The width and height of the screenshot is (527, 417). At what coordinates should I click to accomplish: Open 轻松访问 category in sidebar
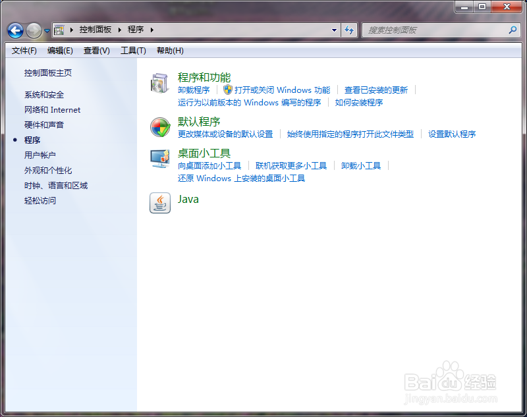[40, 201]
